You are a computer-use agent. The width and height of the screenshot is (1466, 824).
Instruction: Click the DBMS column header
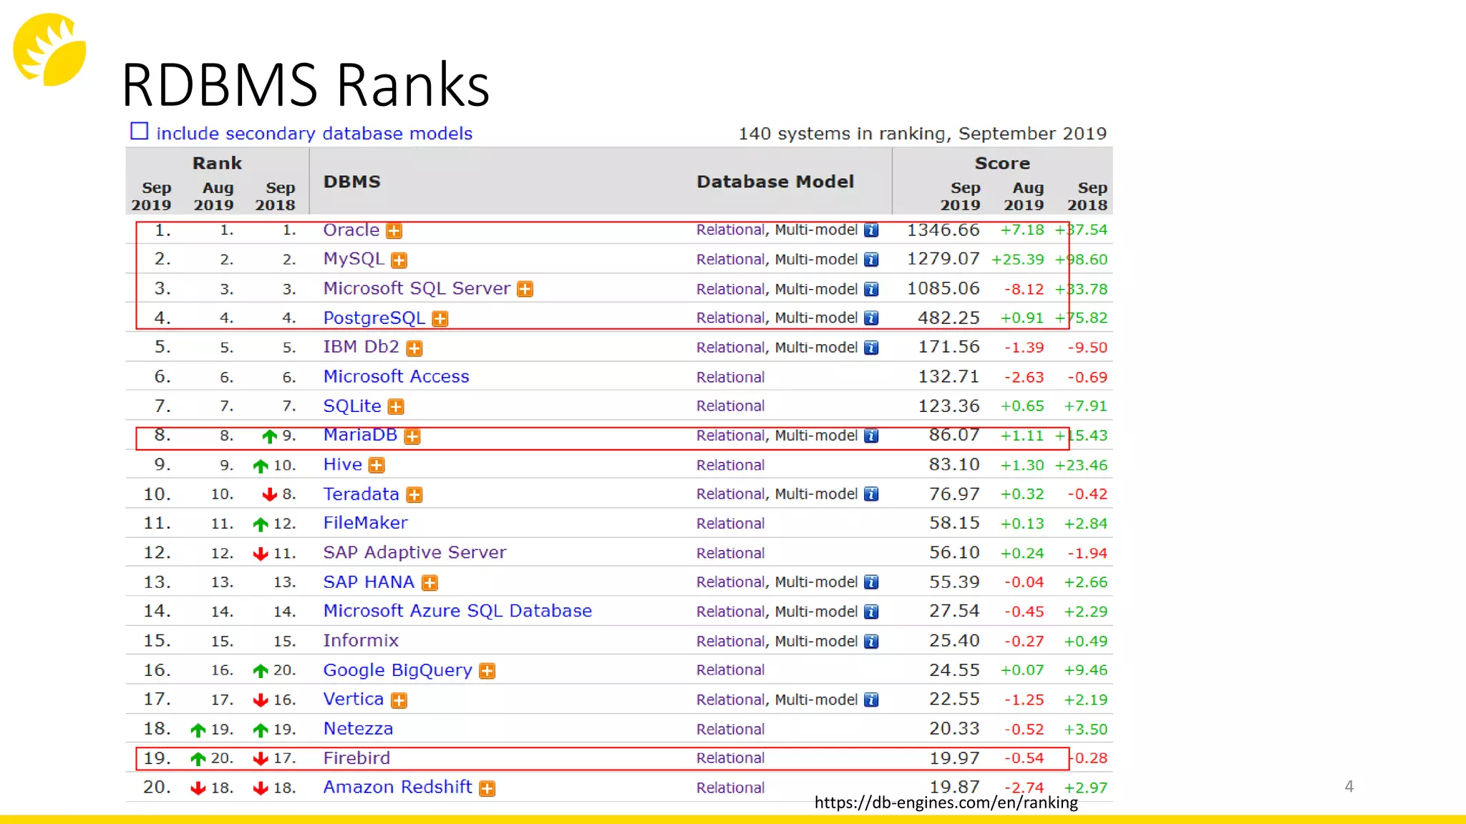click(351, 182)
